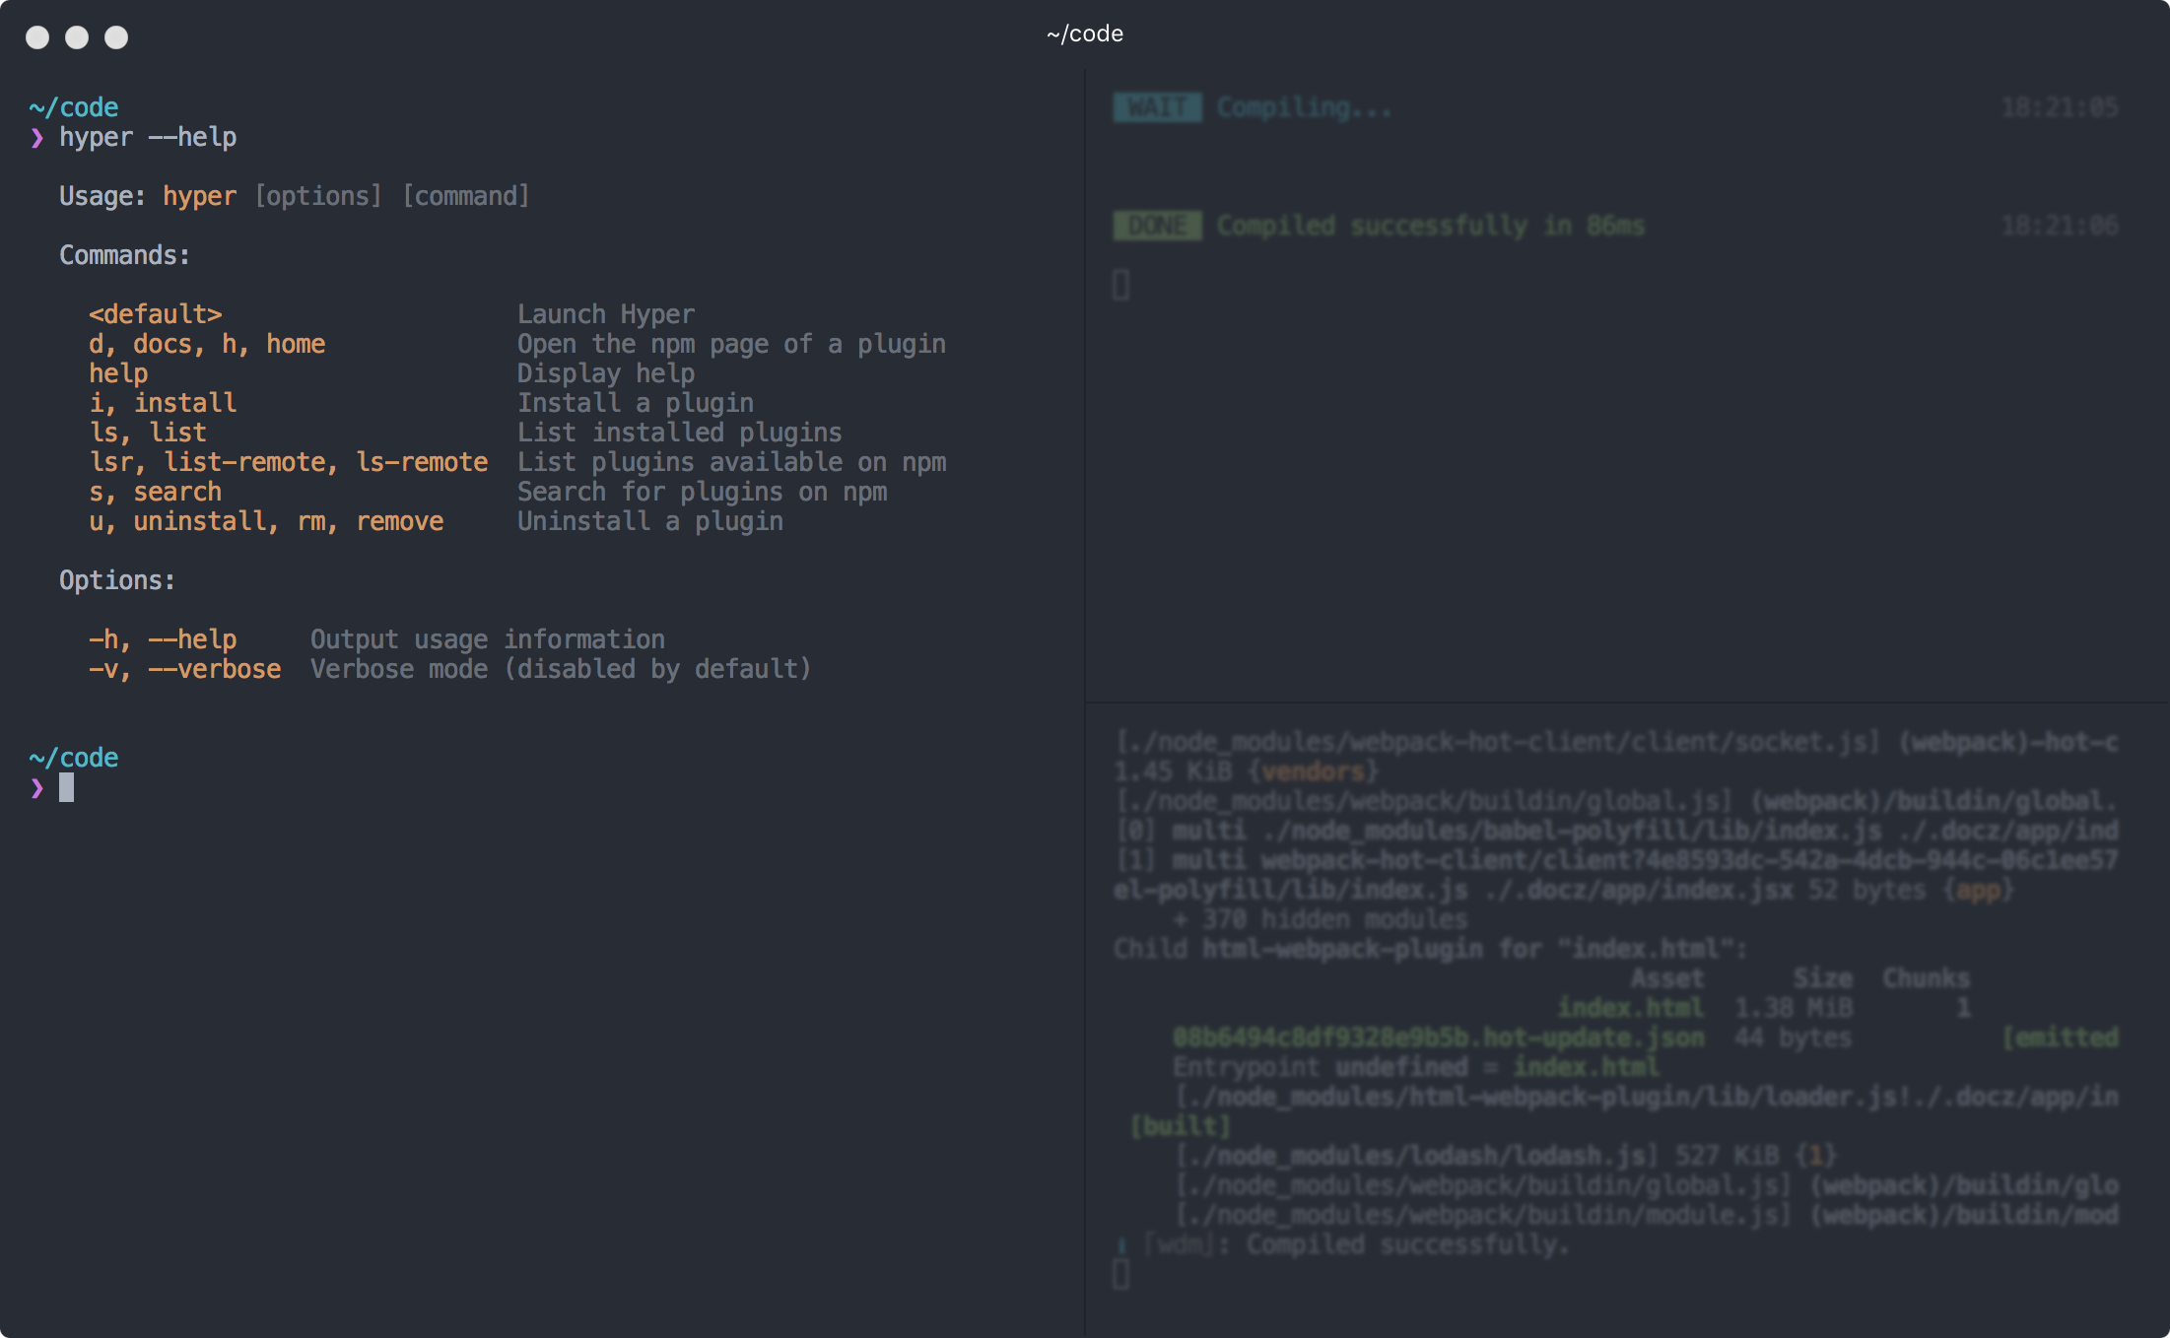Viewport: 2170px width, 1338px height.
Task: Click the block cursor at the bottom prompt
Action: (66, 787)
